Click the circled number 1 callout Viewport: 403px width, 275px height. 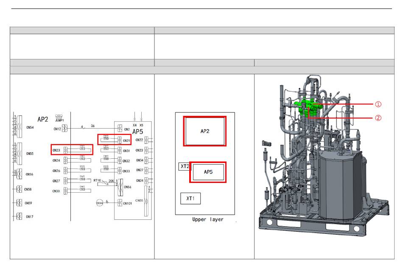378,104
